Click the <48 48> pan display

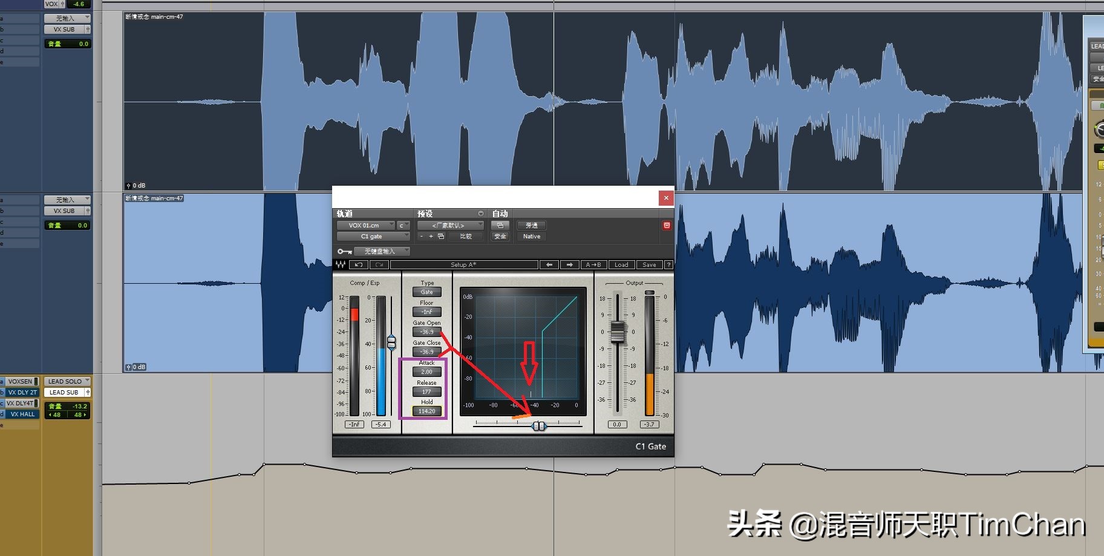tap(68, 414)
